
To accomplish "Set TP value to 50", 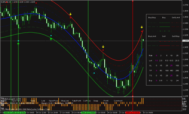I will pos(161,71).
